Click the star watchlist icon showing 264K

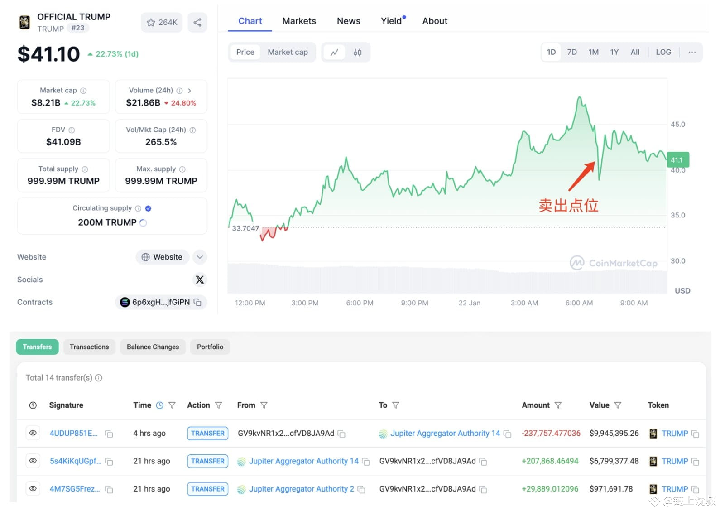tap(162, 22)
